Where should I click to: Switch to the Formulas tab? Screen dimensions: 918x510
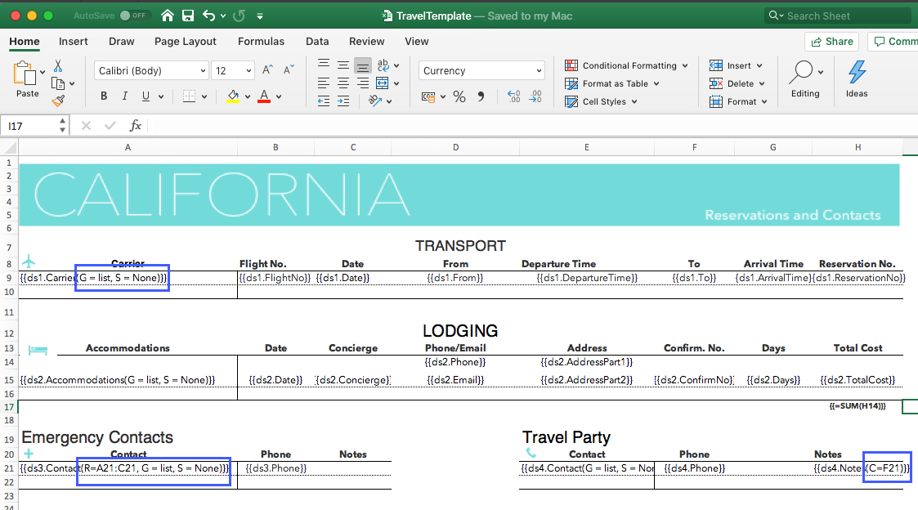[261, 42]
